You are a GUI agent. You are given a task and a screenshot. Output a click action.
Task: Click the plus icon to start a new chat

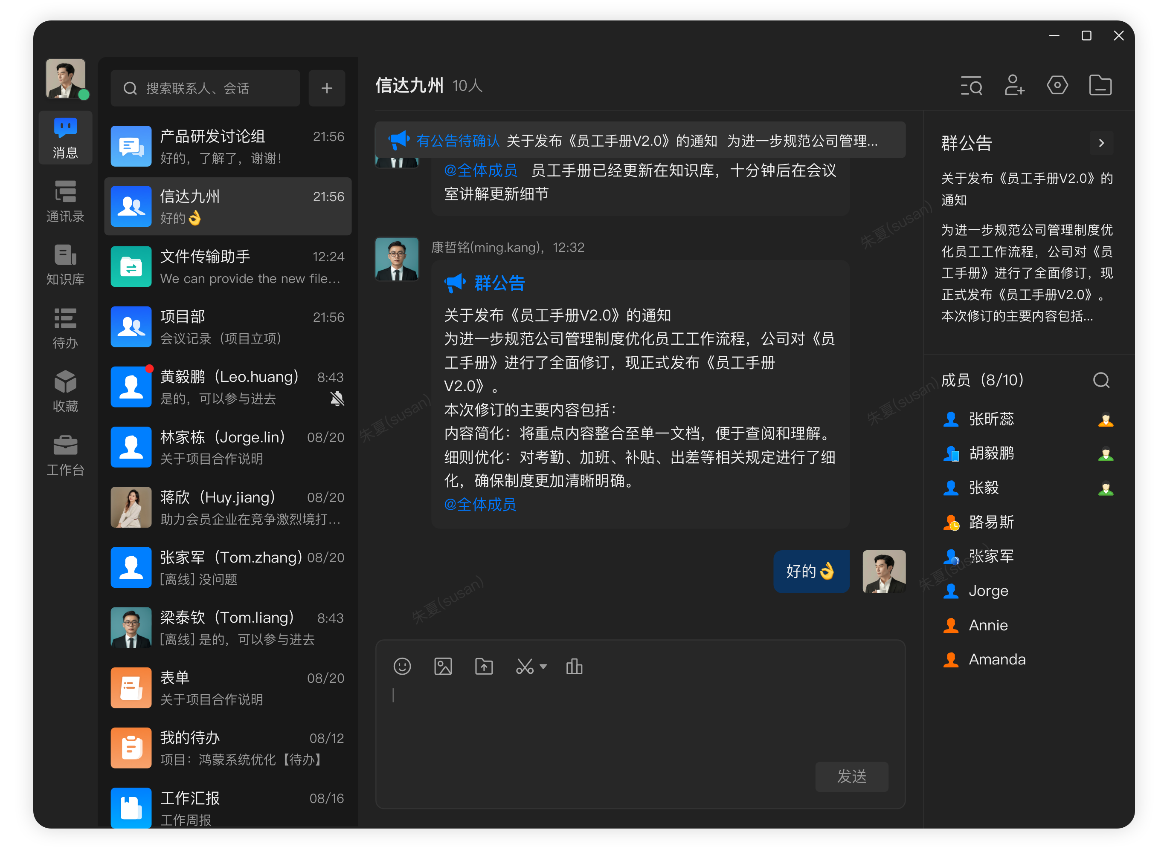(x=326, y=88)
